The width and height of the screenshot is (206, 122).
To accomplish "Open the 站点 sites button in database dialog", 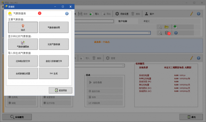I will click(x=23, y=27).
